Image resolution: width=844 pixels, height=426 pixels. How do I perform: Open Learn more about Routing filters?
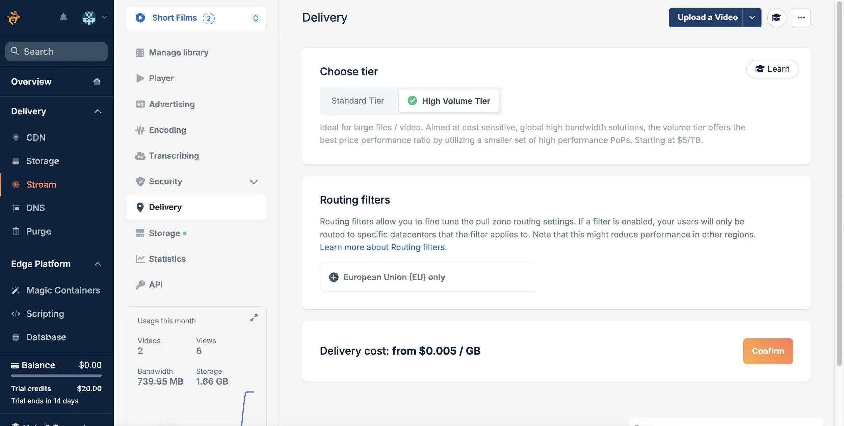coord(383,247)
